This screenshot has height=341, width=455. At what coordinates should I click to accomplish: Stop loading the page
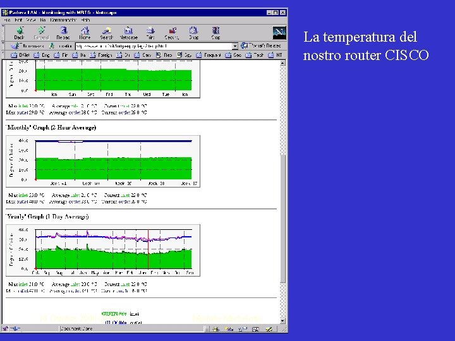(215, 33)
